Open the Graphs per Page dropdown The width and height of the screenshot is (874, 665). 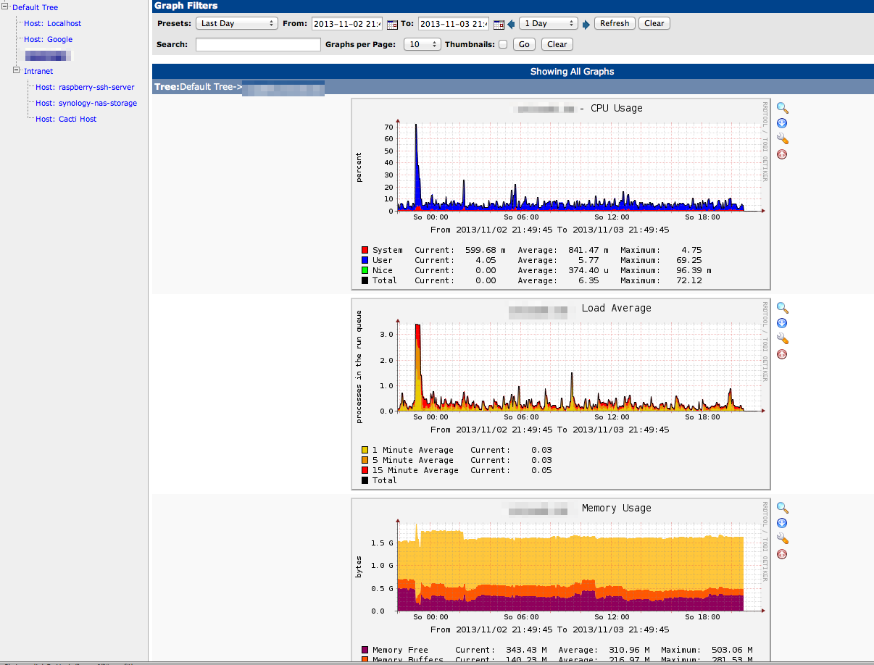coord(423,44)
